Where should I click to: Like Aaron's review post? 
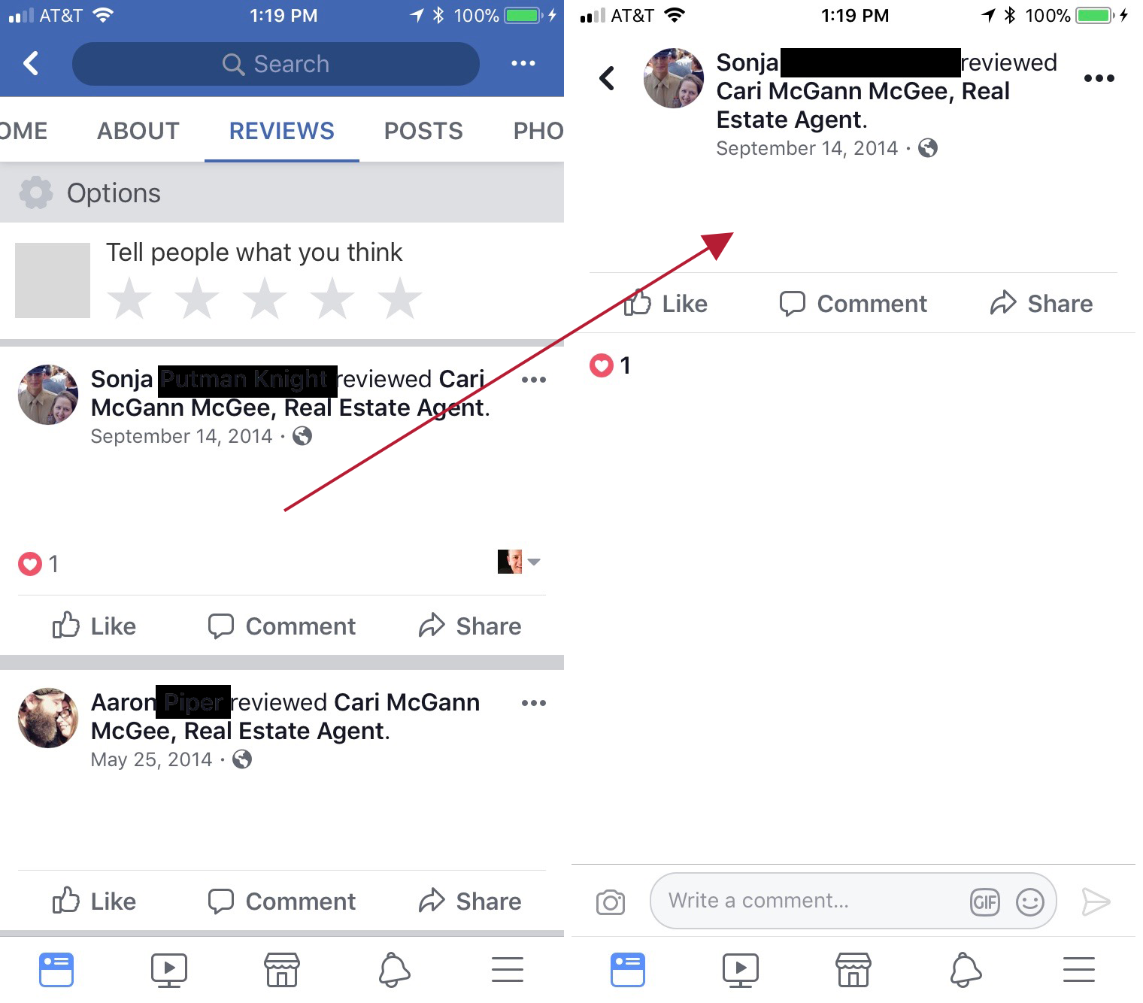(x=95, y=901)
